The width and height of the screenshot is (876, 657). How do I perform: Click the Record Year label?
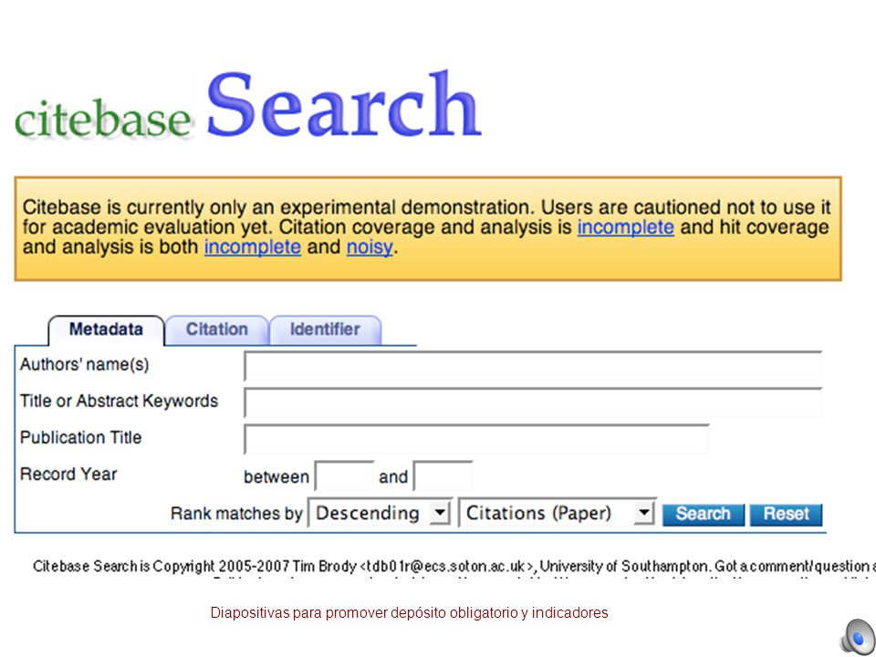68,474
